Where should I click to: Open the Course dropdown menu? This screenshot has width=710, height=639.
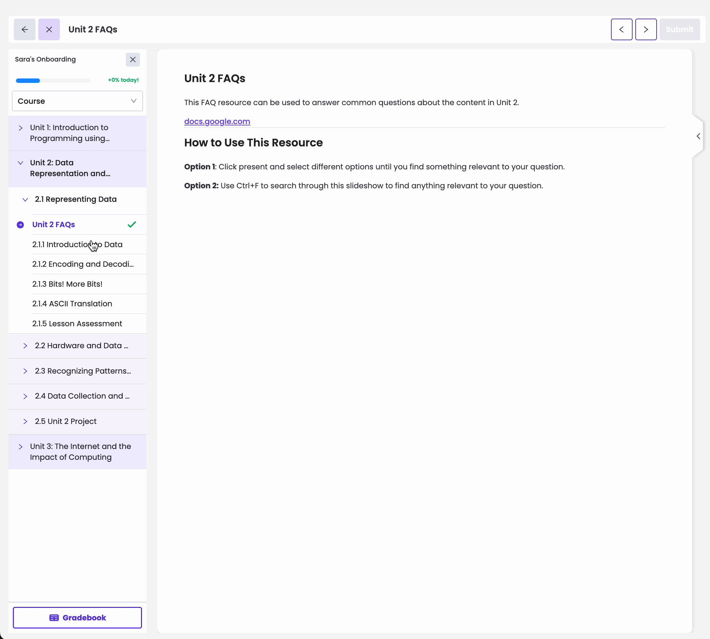pyautogui.click(x=77, y=100)
